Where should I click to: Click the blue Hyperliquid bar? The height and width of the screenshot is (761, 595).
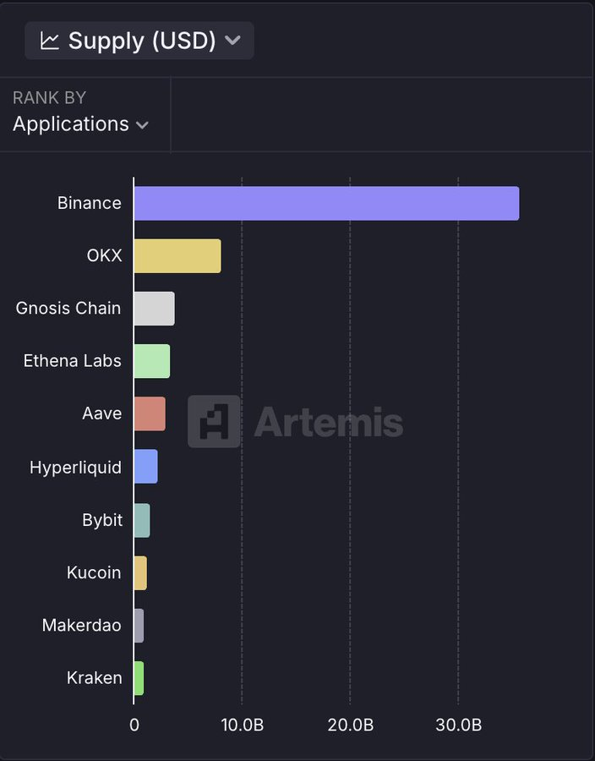click(146, 467)
